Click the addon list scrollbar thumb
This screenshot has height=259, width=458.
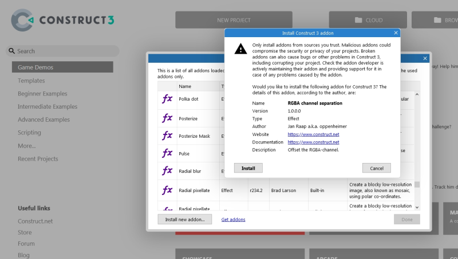417,184
